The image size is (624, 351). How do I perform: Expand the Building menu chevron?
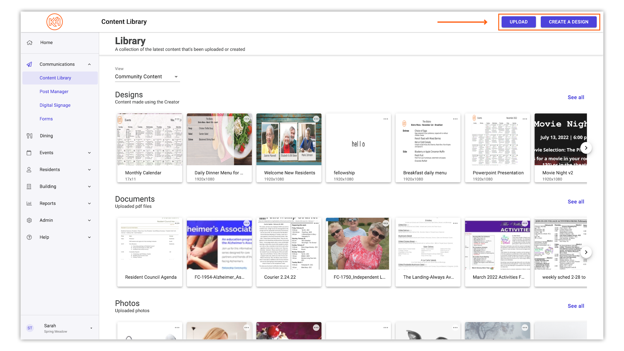click(x=90, y=187)
